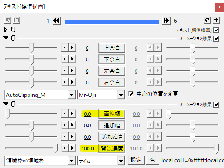Click the plus icon to add an effect
Screen dimensions: 224x168
tap(216, 20)
